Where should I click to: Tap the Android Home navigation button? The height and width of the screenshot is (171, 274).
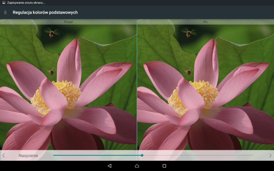tap(137, 166)
